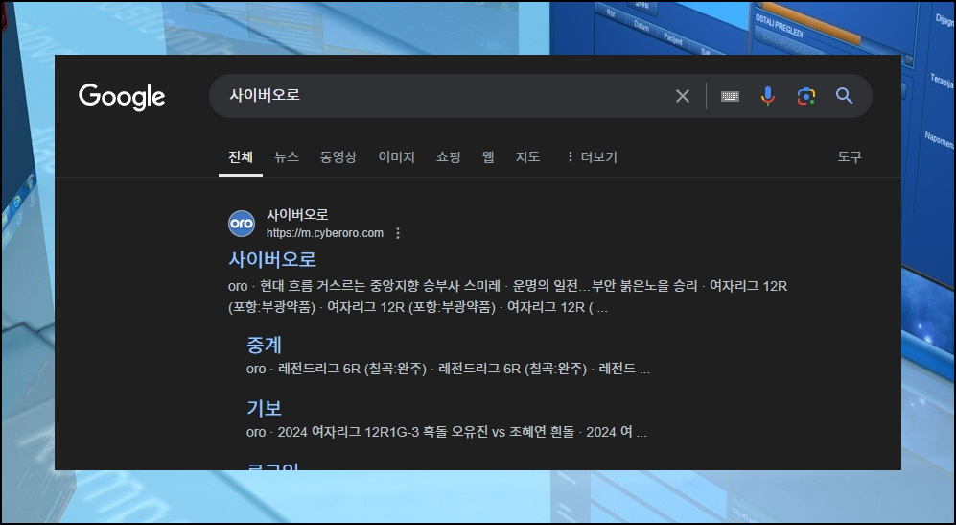Click the oro site favicon

click(x=242, y=224)
